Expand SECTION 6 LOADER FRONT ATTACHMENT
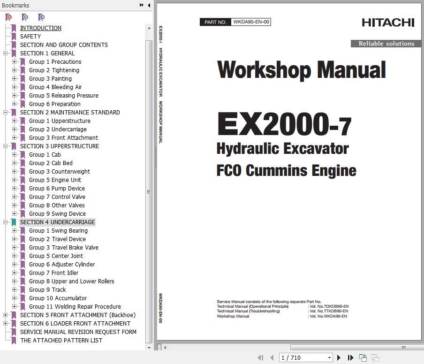Viewport: 424px width, 364px height. [5, 324]
